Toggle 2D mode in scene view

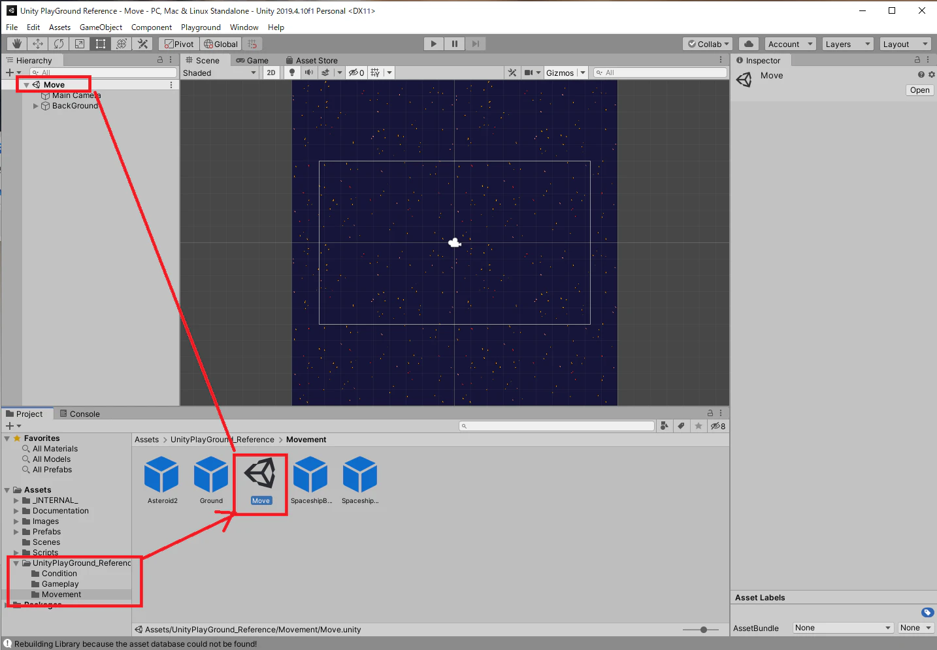click(x=271, y=73)
